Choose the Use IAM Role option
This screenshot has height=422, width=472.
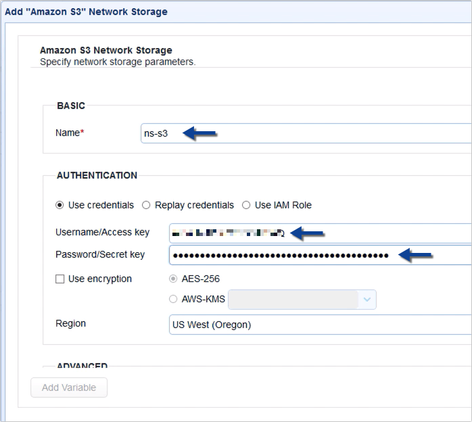pyautogui.click(x=246, y=205)
